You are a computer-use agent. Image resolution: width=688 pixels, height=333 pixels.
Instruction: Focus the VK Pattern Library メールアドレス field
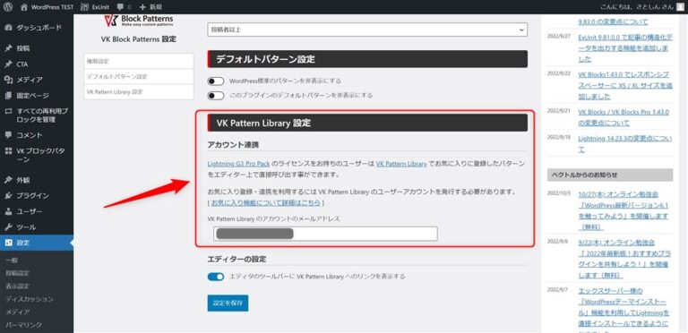point(325,234)
